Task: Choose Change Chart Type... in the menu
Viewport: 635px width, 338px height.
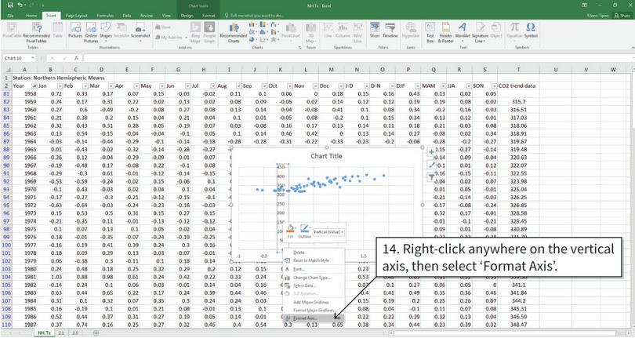Action: [313, 278]
